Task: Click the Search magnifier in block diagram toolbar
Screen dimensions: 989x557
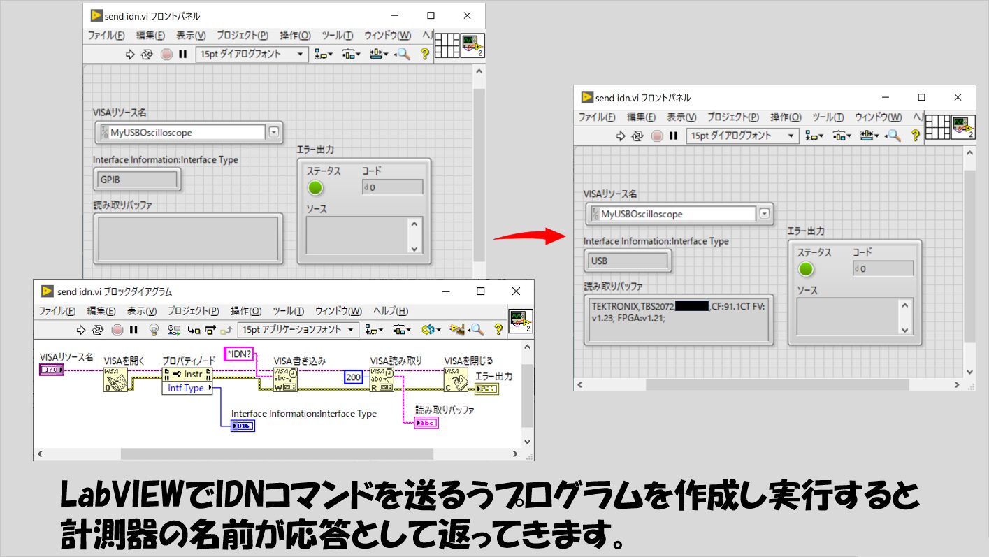Action: tap(476, 330)
